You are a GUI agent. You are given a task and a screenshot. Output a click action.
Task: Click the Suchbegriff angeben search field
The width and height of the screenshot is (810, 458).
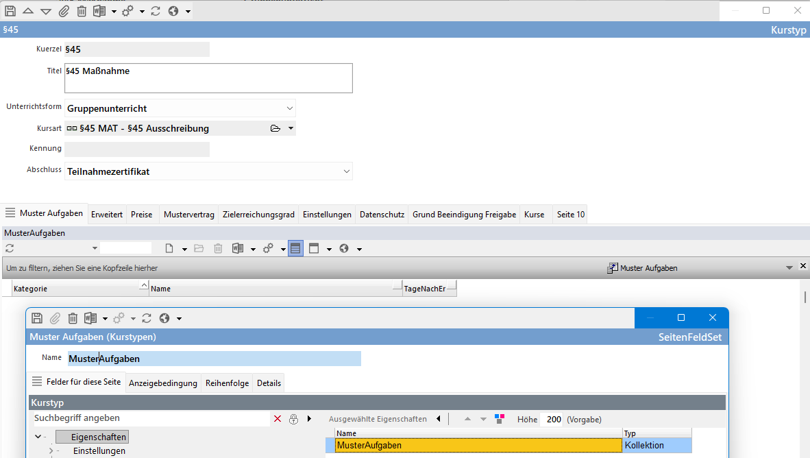click(151, 418)
